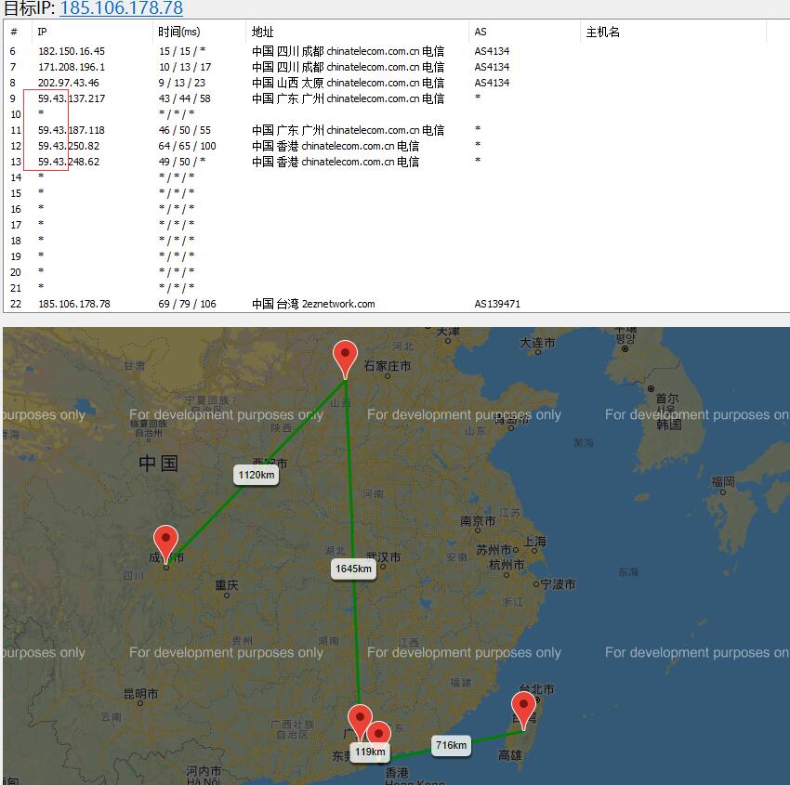Click time value 9 / 13 / 23
790x785 pixels.
point(182,83)
